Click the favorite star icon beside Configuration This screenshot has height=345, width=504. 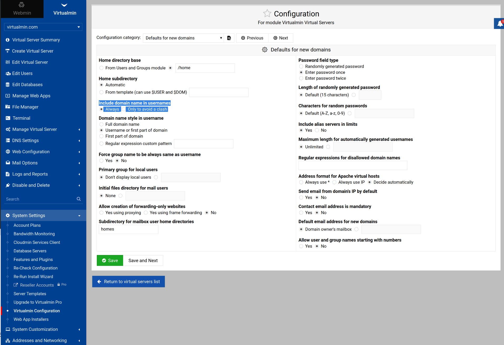[267, 13]
